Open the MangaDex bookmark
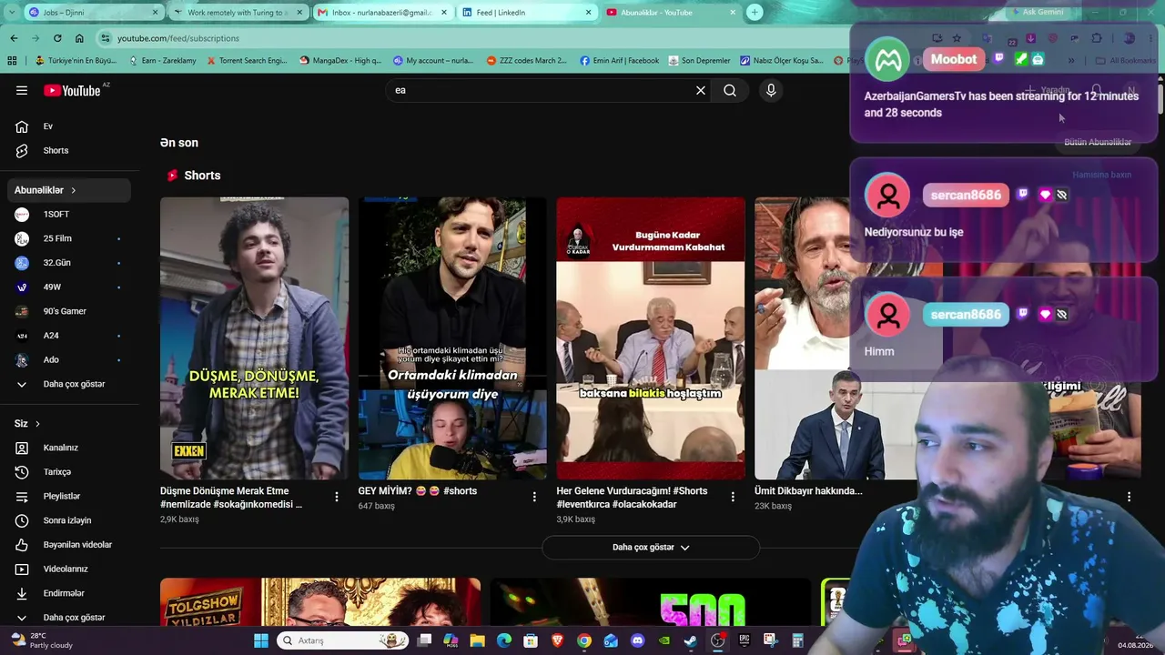This screenshot has width=1165, height=655. pyautogui.click(x=339, y=61)
